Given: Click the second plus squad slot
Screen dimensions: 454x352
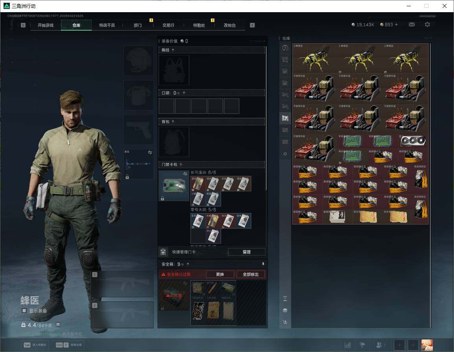Looking at the screenshot, I should pyautogui.click(x=413, y=345).
